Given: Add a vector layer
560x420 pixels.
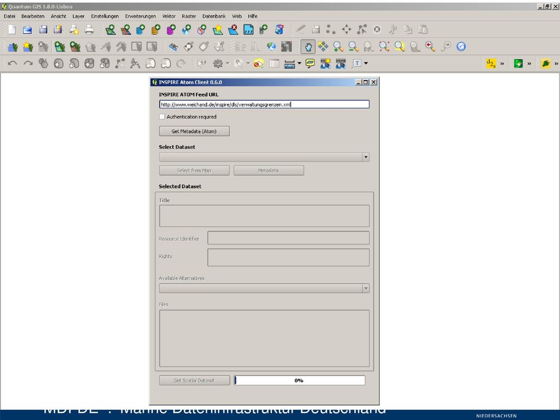Looking at the screenshot, I should tap(110, 30).
